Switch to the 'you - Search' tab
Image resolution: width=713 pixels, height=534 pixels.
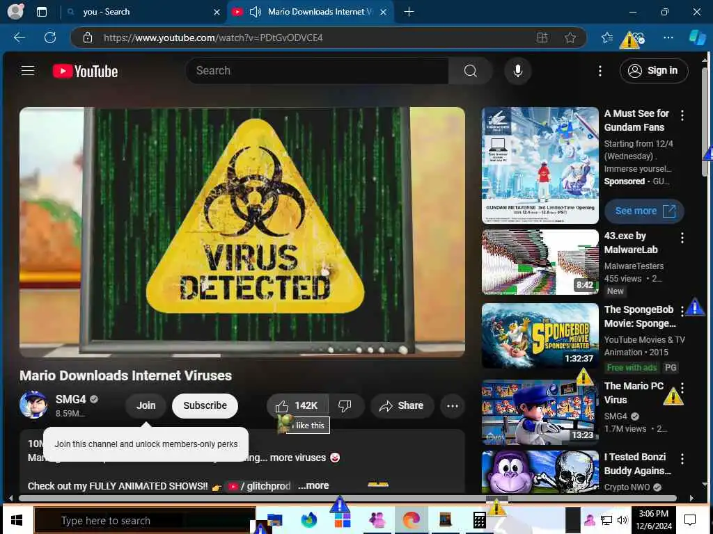[x=143, y=12]
